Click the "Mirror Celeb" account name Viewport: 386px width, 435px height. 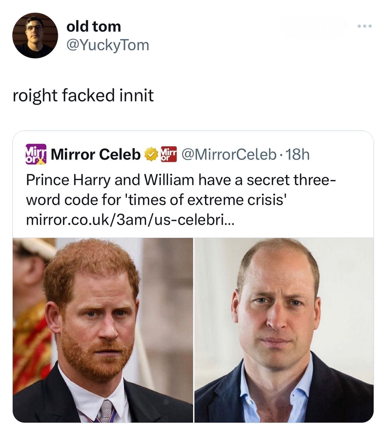point(96,154)
